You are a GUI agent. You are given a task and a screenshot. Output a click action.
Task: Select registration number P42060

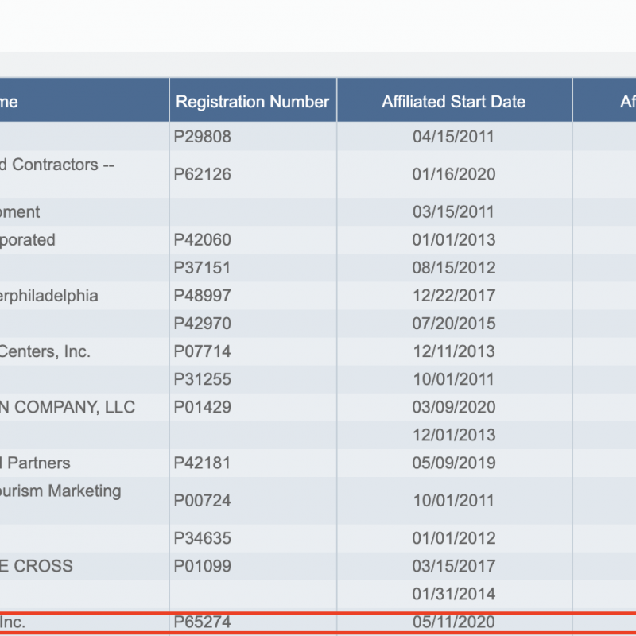pyautogui.click(x=203, y=240)
